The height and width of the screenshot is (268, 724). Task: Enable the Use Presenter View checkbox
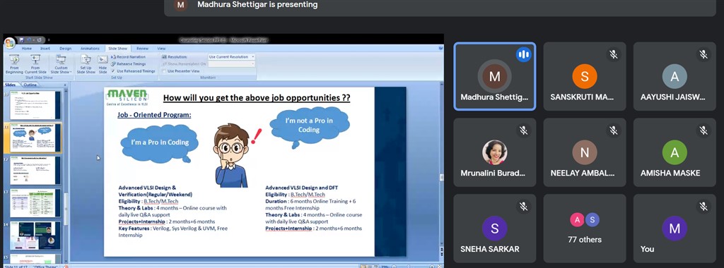tap(164, 71)
